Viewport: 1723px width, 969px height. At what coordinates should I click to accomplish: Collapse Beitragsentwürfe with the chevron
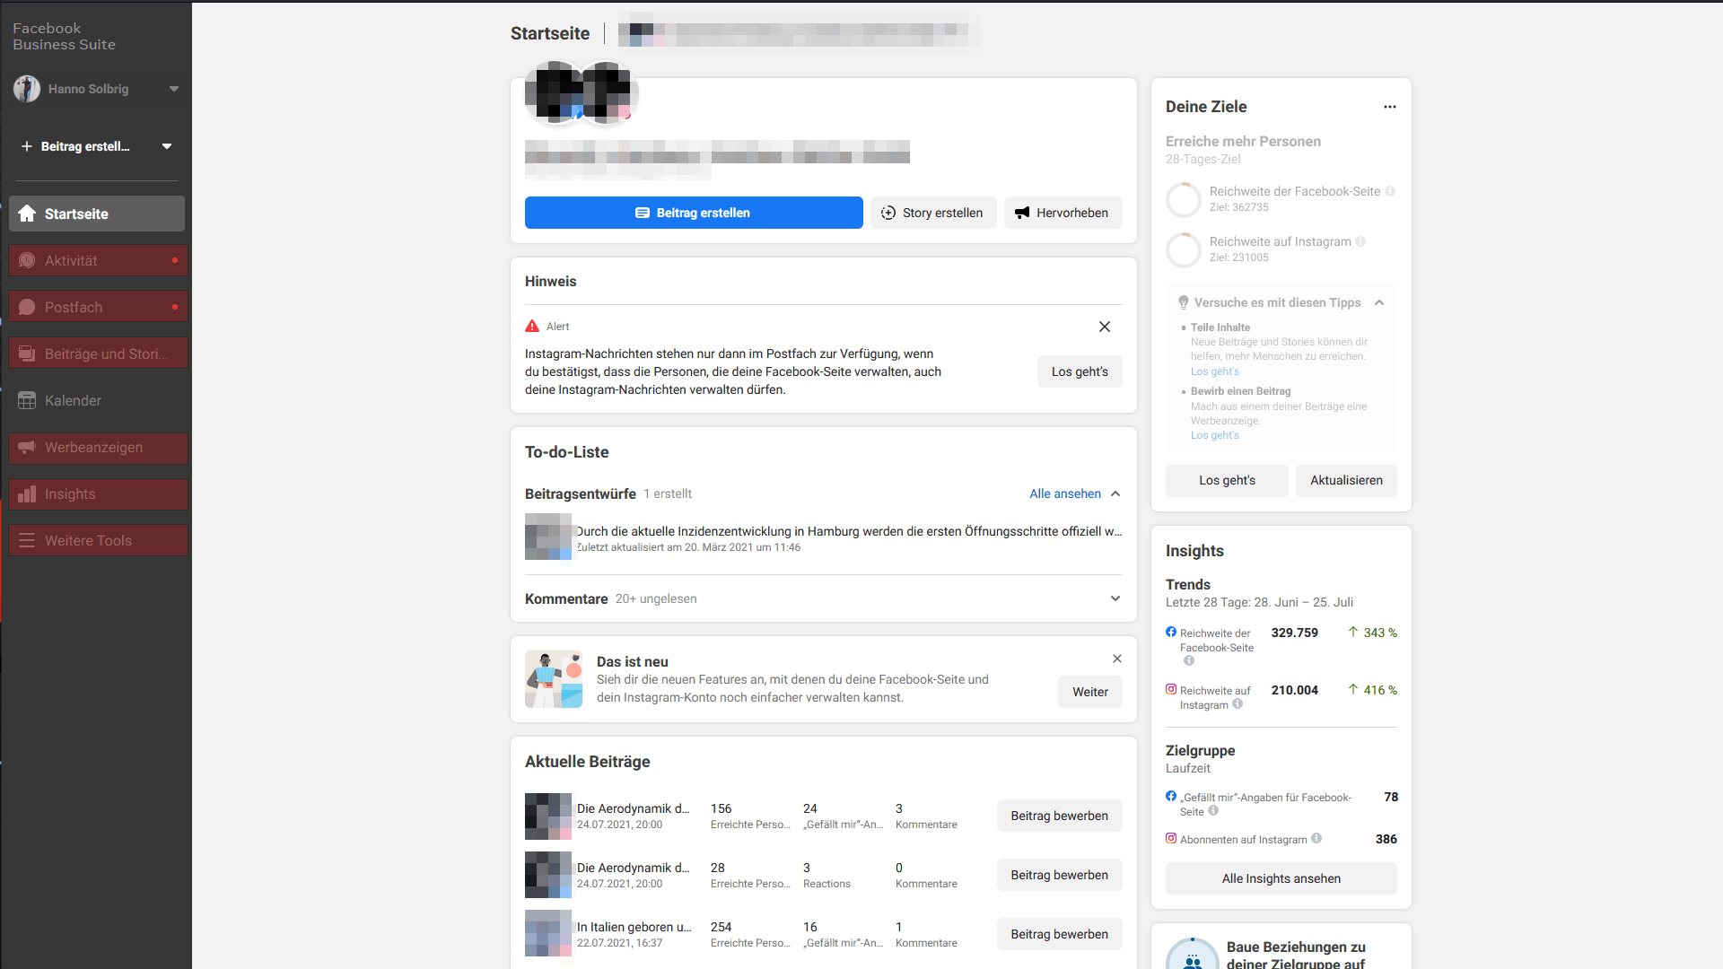[x=1115, y=493]
